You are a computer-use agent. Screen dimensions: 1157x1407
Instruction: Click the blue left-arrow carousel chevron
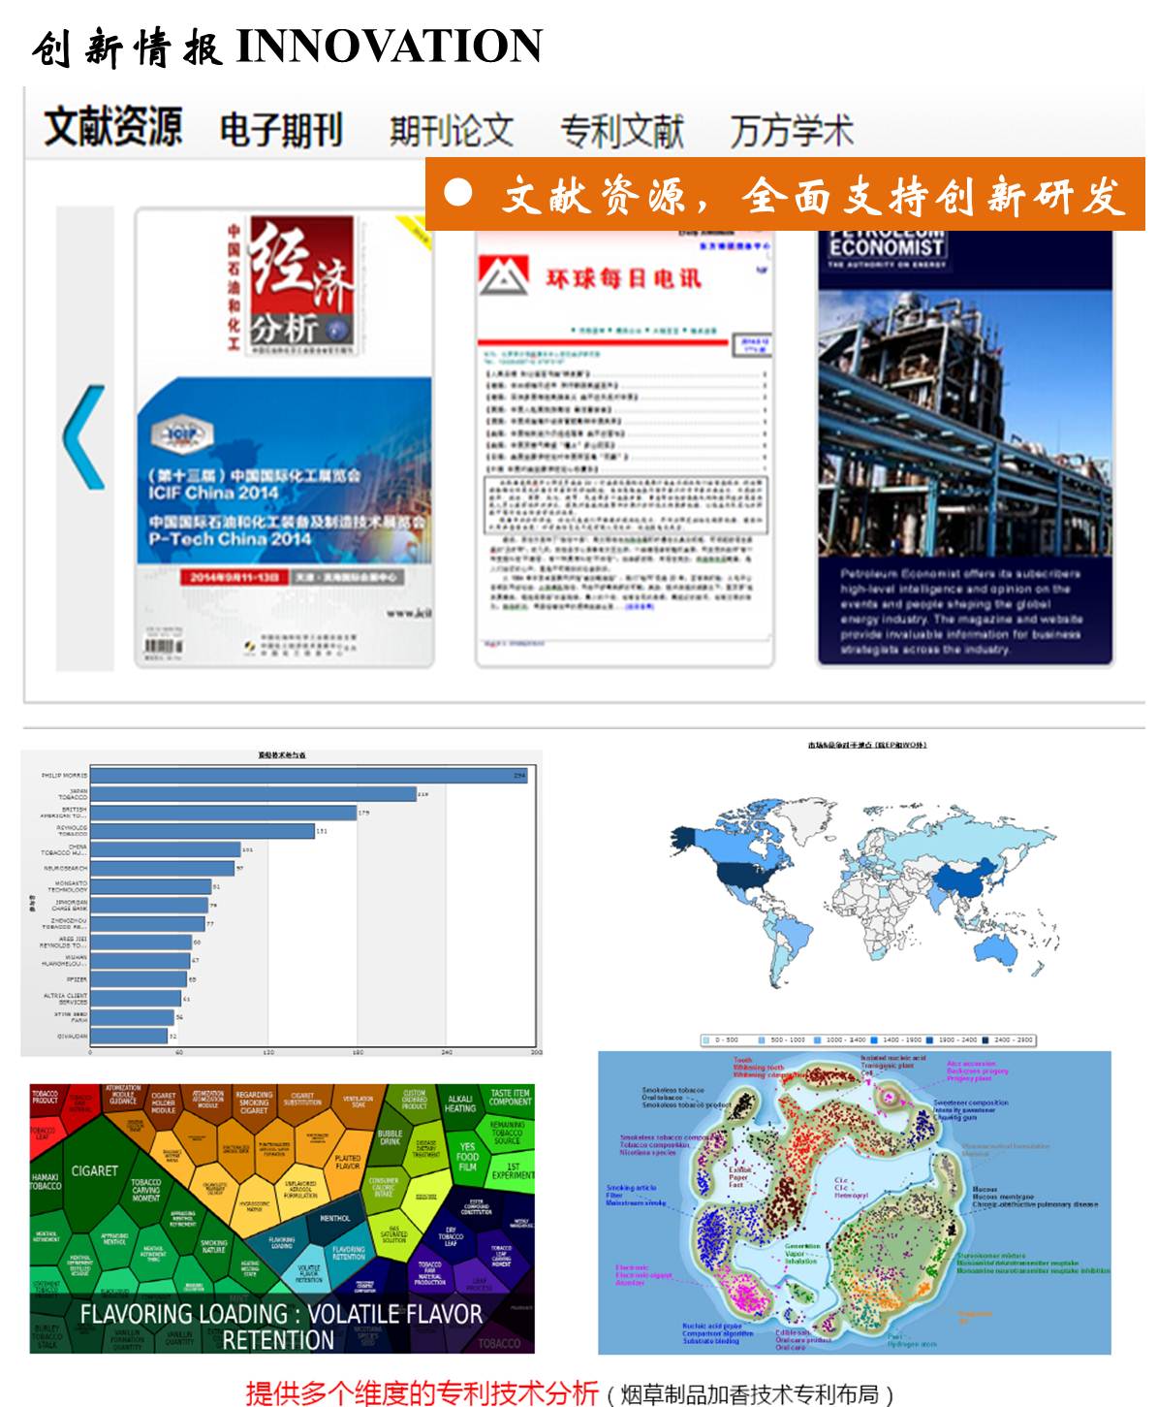coord(84,436)
